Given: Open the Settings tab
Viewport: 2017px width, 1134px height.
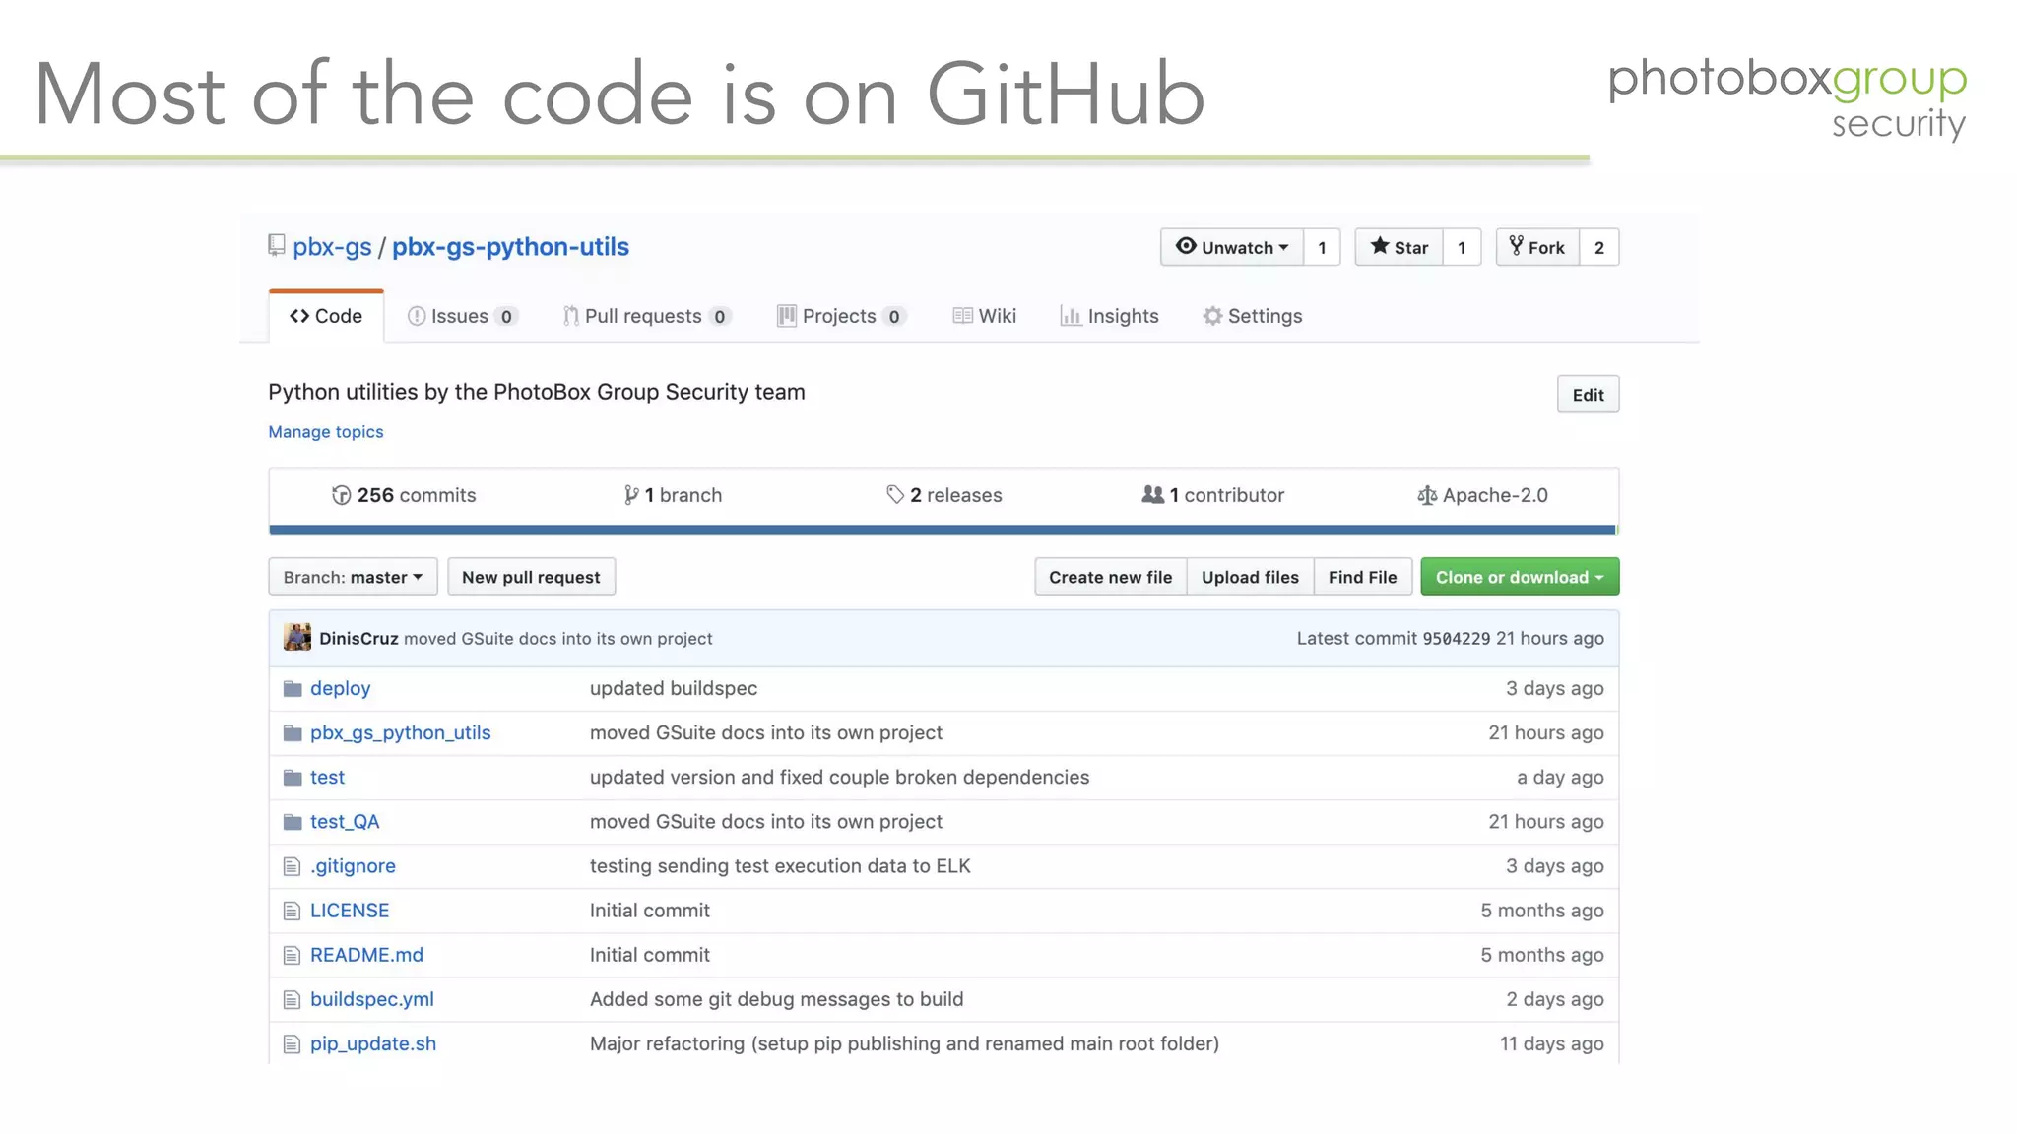Looking at the screenshot, I should (1253, 316).
